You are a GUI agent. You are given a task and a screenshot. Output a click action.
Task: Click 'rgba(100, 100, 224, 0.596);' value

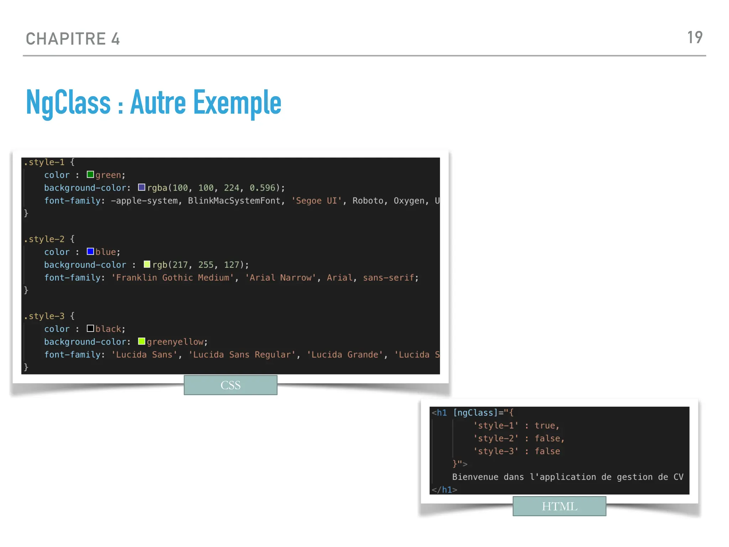pos(216,188)
